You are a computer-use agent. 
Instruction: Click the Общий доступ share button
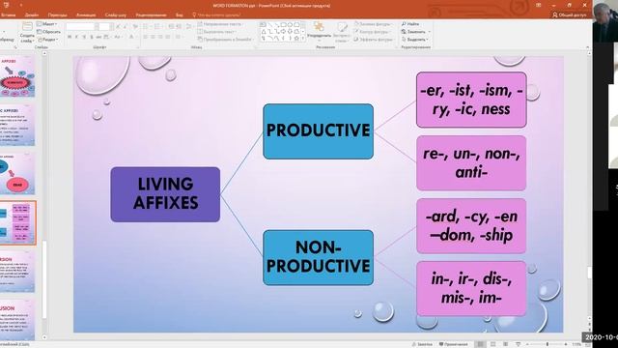coord(569,15)
